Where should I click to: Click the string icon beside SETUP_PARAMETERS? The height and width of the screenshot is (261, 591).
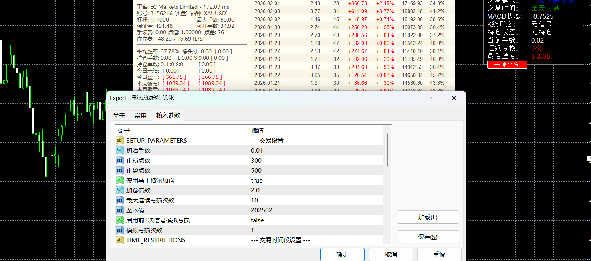tap(120, 140)
